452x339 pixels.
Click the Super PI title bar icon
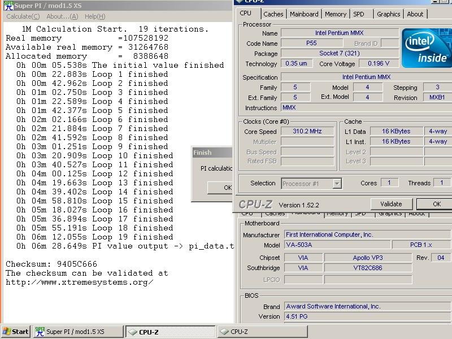(8, 6)
